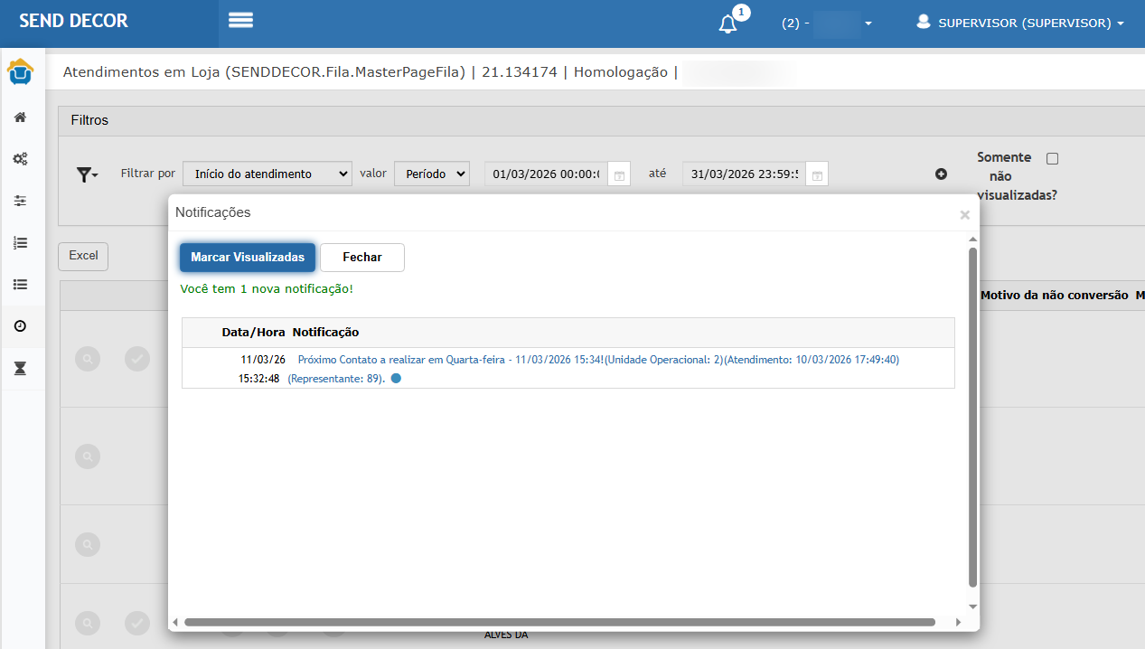
Task: Click the plus icon to add filter
Action: [x=941, y=174]
